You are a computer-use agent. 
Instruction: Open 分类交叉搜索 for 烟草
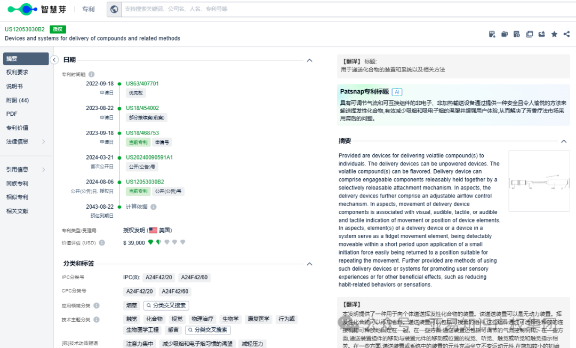[x=166, y=305]
